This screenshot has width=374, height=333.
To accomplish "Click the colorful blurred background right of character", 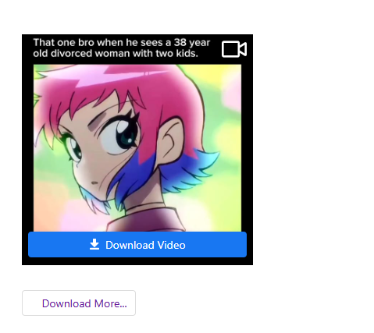I will (225, 130).
